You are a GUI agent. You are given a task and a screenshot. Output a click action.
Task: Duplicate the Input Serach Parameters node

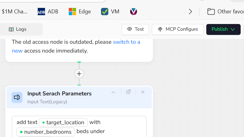tap(128, 92)
